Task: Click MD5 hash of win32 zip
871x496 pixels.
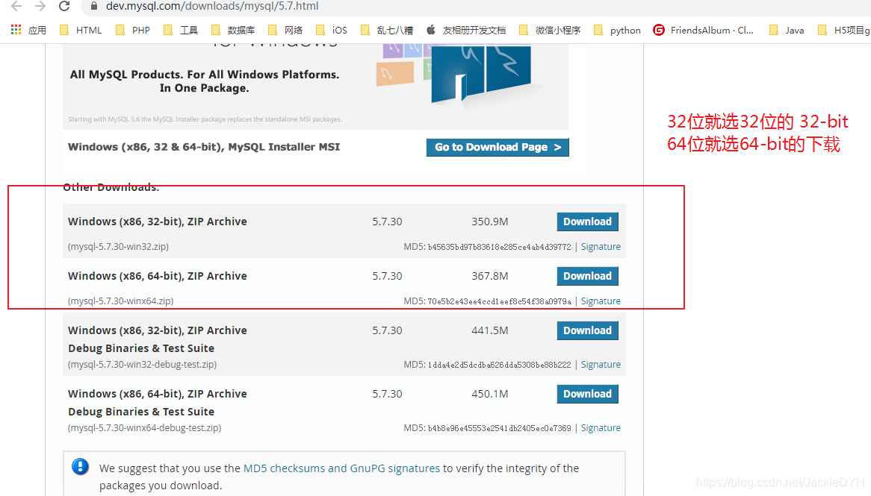Action: click(x=499, y=247)
